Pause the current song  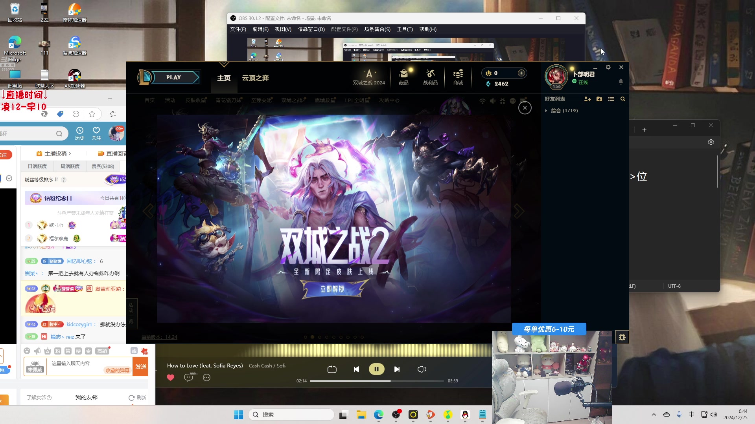pos(376,369)
